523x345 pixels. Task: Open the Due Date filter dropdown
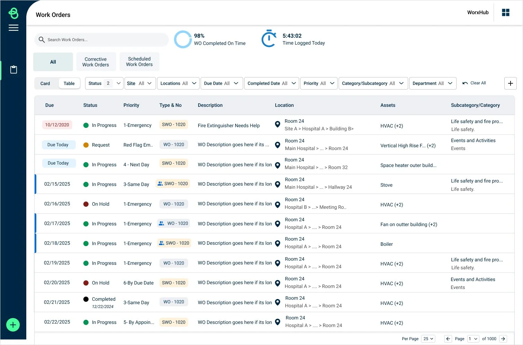(x=222, y=83)
